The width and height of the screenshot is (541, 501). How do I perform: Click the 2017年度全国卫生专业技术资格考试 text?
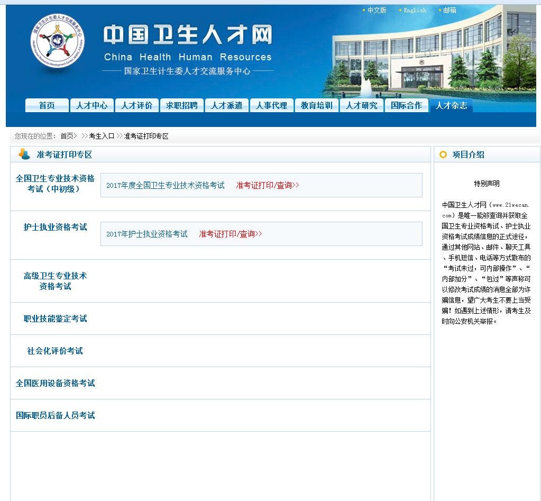[x=166, y=185]
